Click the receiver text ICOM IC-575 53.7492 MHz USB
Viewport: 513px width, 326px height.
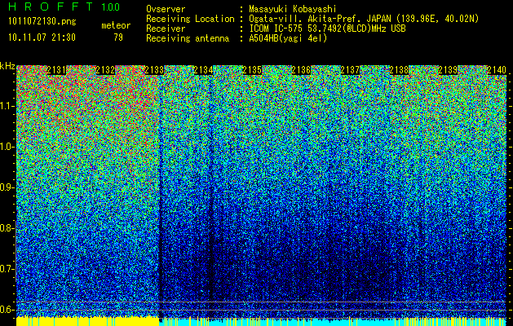click(x=327, y=29)
